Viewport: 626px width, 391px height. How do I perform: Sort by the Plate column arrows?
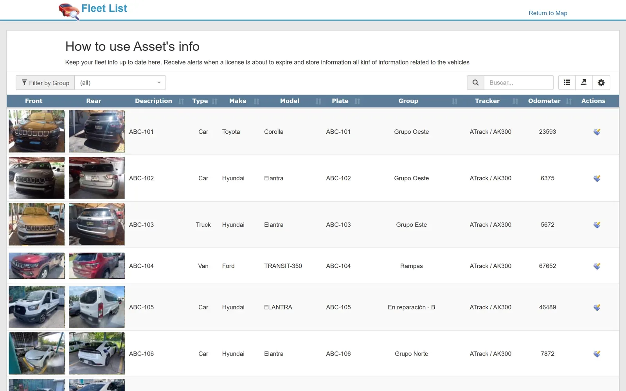[x=357, y=101]
